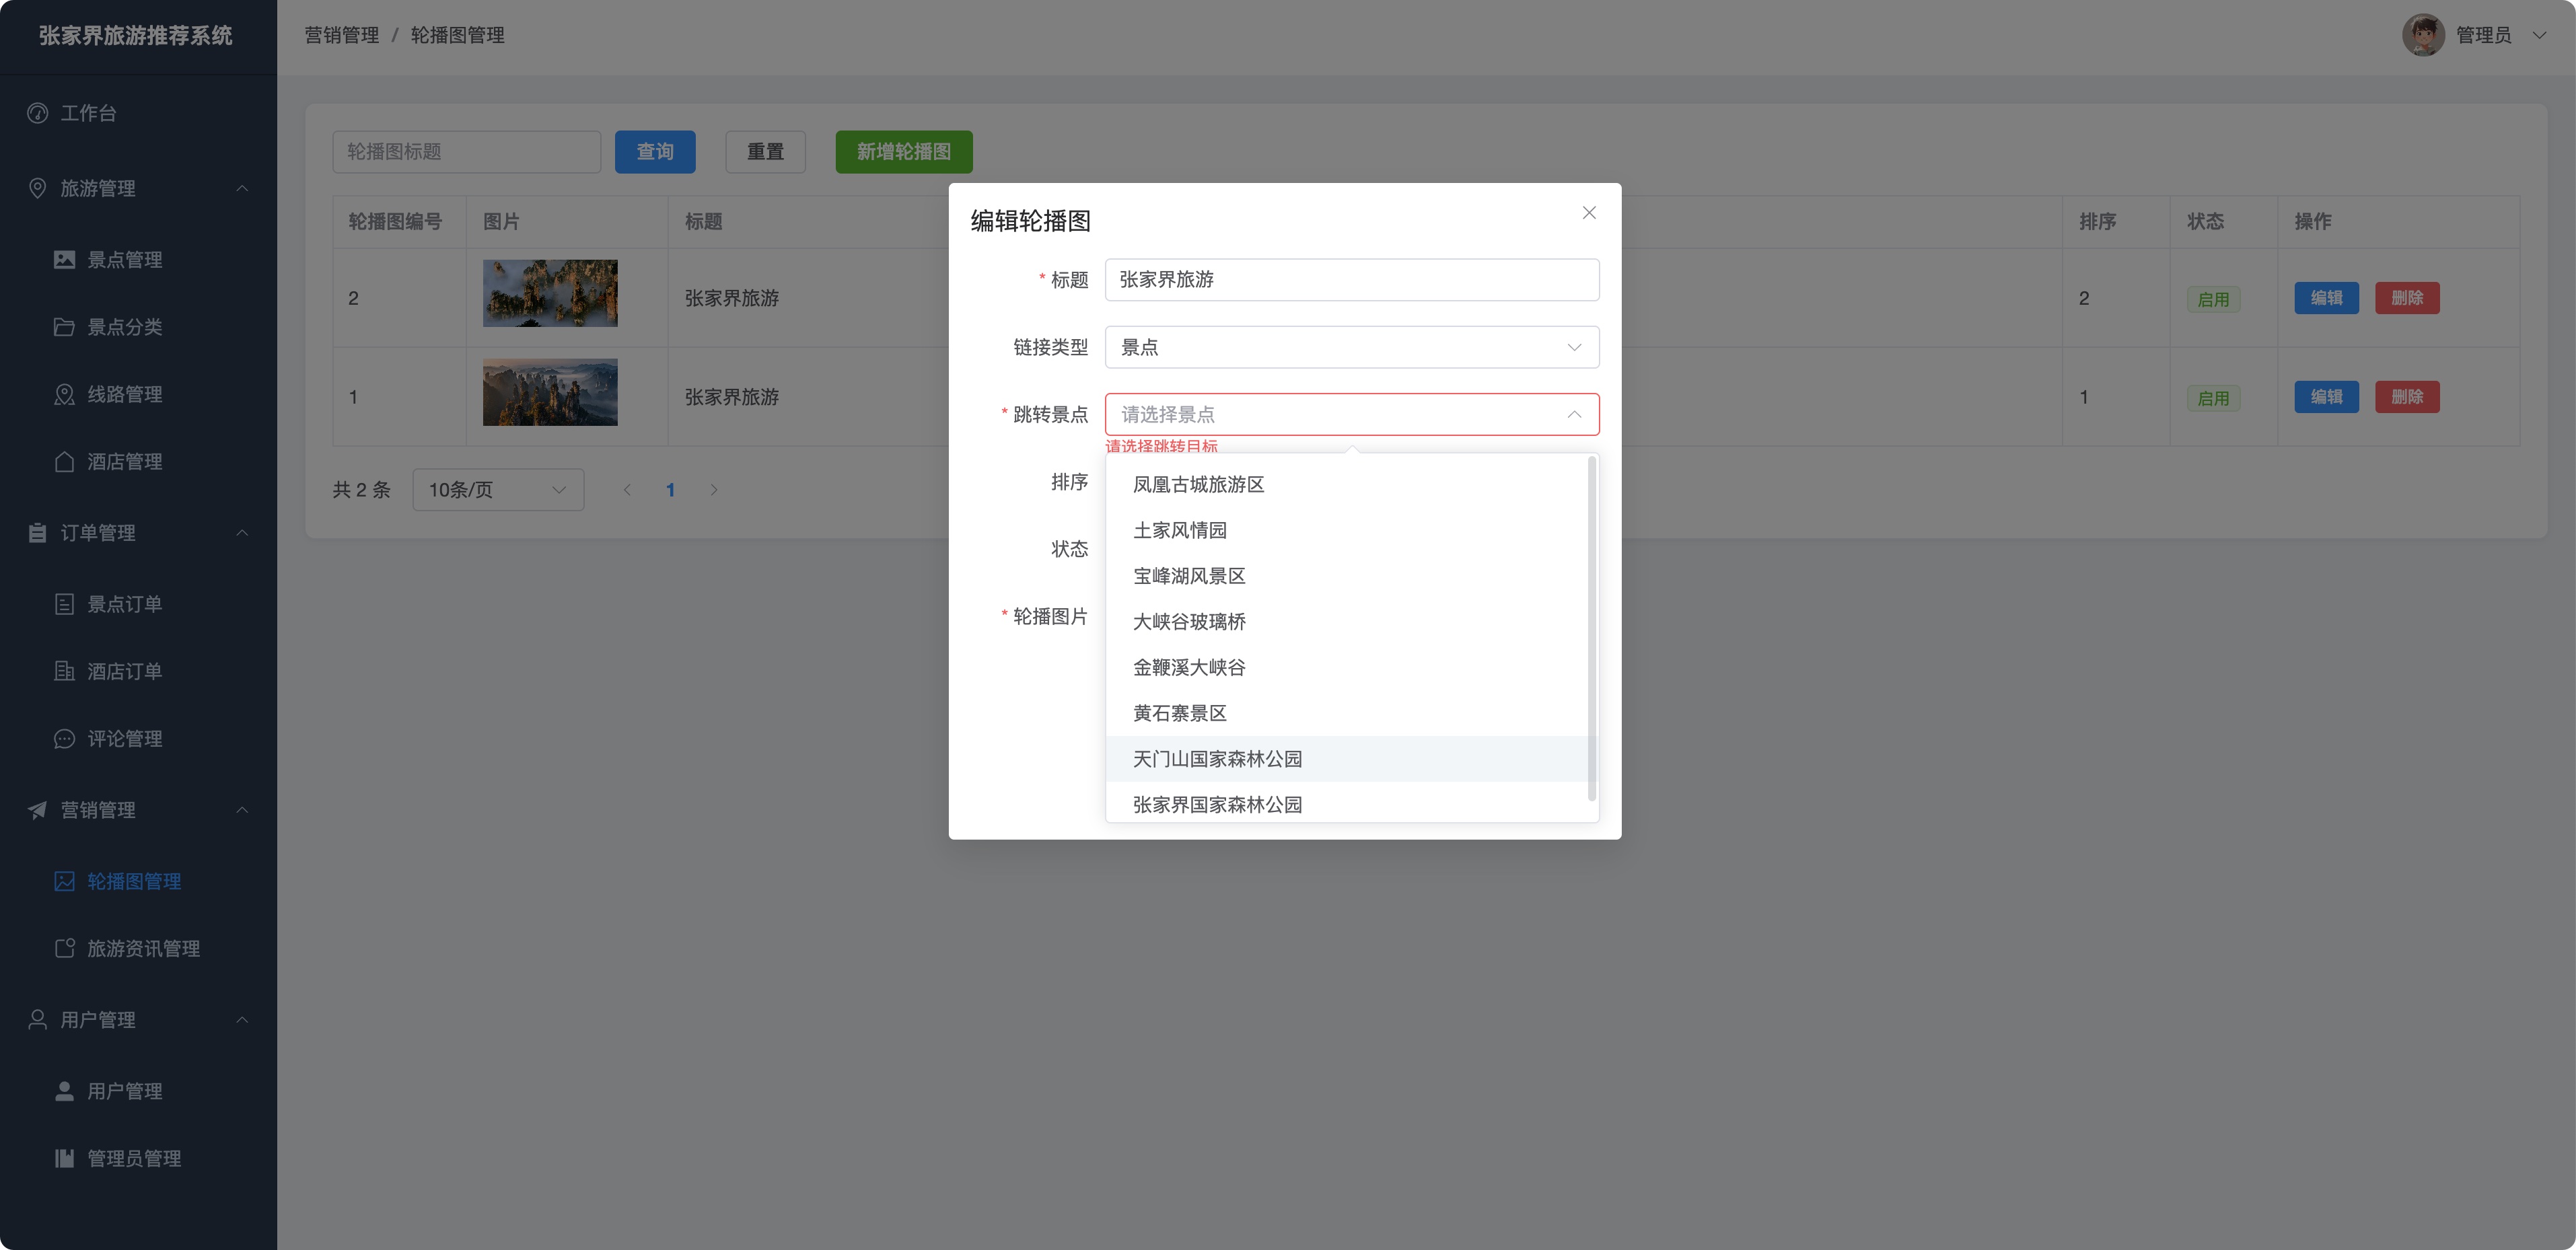Open the thumbnail of carousel row 1

pyautogui.click(x=550, y=392)
